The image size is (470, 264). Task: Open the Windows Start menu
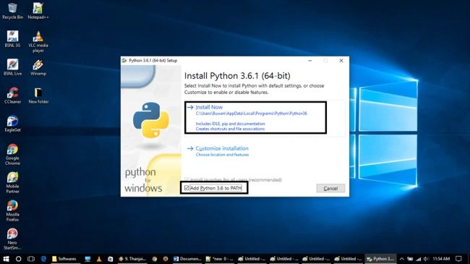coord(6,259)
